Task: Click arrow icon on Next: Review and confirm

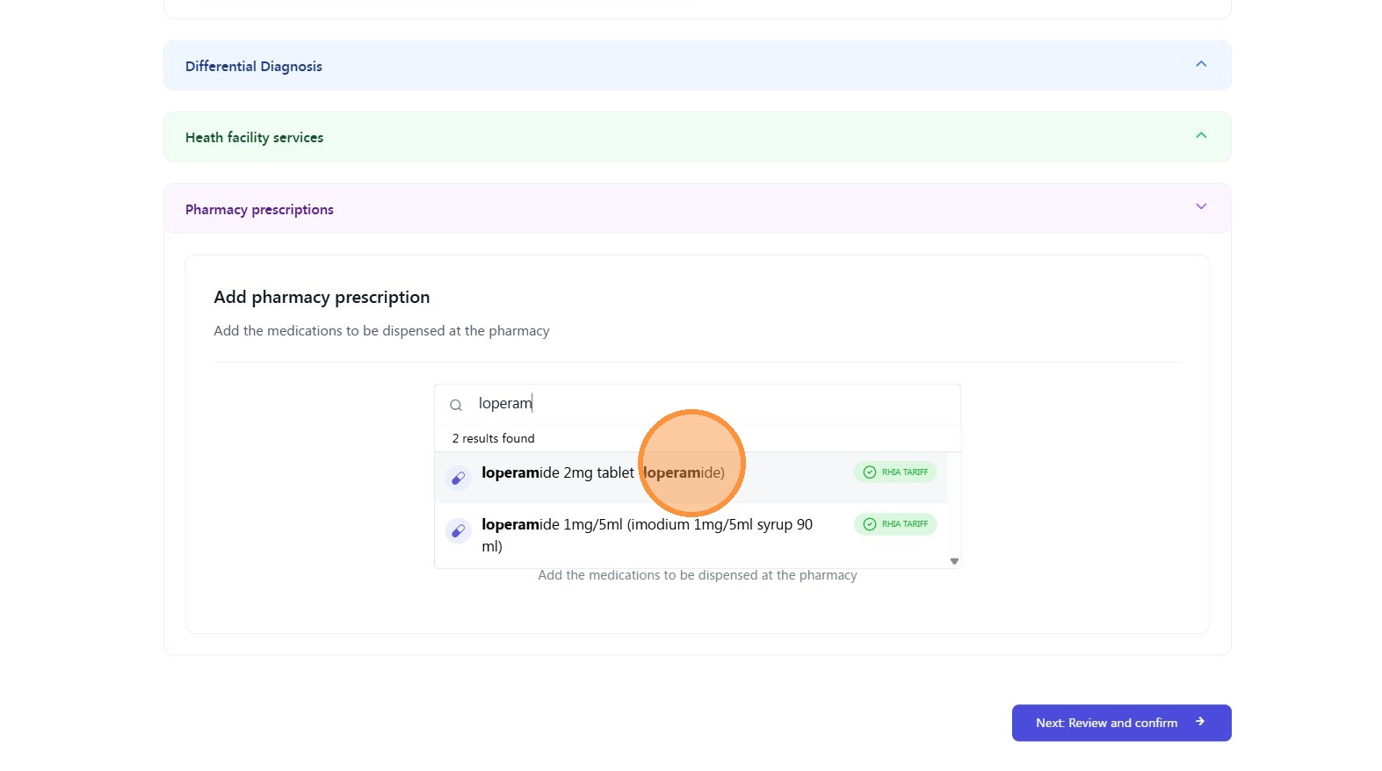Action: (x=1200, y=722)
